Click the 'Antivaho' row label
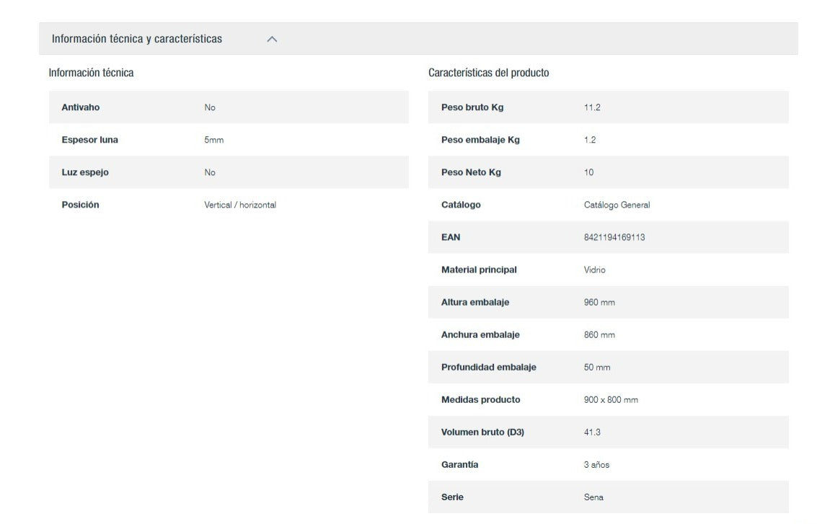 [81, 107]
